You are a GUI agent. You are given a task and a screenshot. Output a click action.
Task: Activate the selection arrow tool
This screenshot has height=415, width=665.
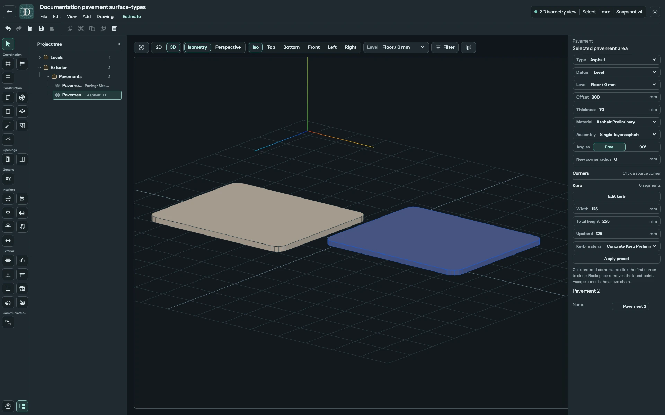click(x=8, y=44)
